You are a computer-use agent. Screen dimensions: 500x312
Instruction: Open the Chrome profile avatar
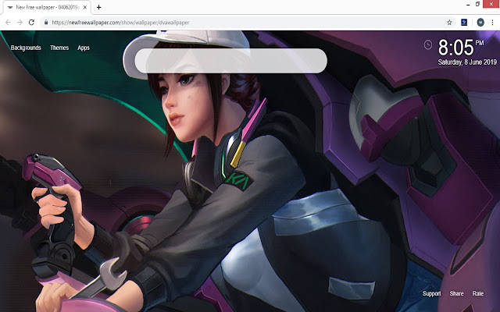tap(480, 23)
